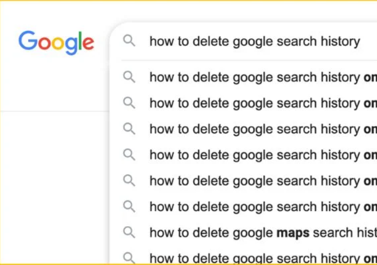Click the Google logo

[56, 42]
